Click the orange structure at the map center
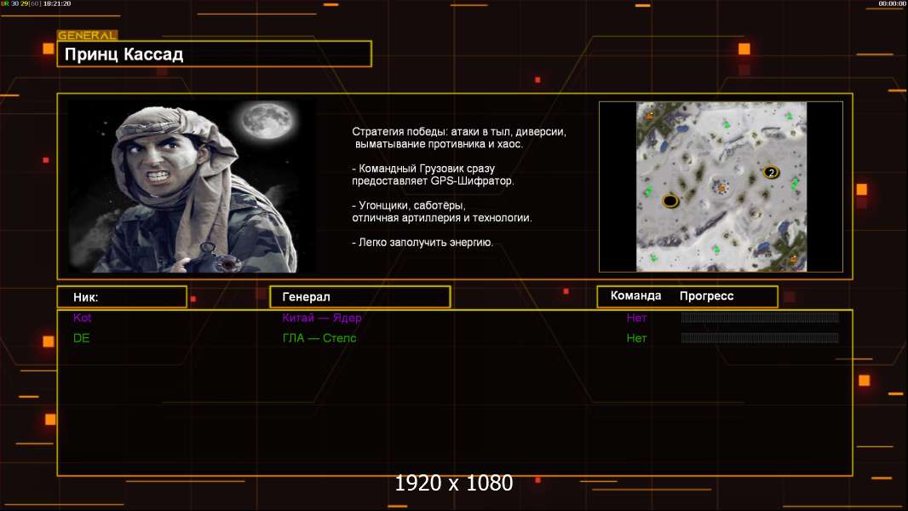 [x=721, y=186]
